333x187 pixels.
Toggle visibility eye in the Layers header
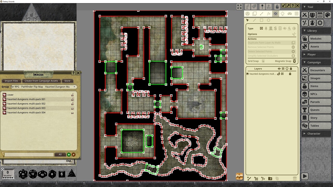coord(279,69)
